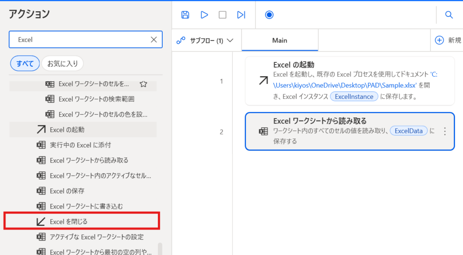The height and width of the screenshot is (255, 463).
Task: Select 実行中の Excel に添付 action
Action: pyautogui.click(x=83, y=145)
